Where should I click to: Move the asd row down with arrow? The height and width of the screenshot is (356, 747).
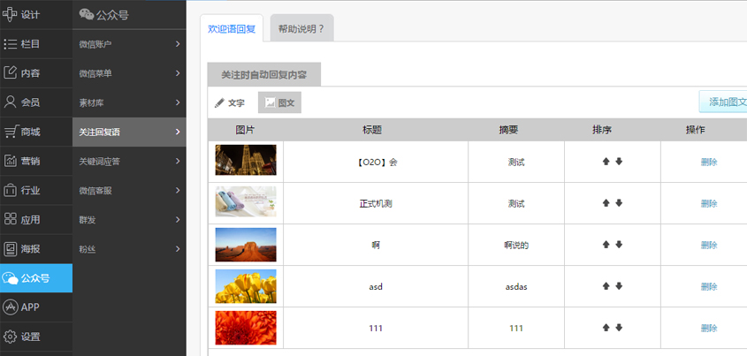tap(619, 286)
